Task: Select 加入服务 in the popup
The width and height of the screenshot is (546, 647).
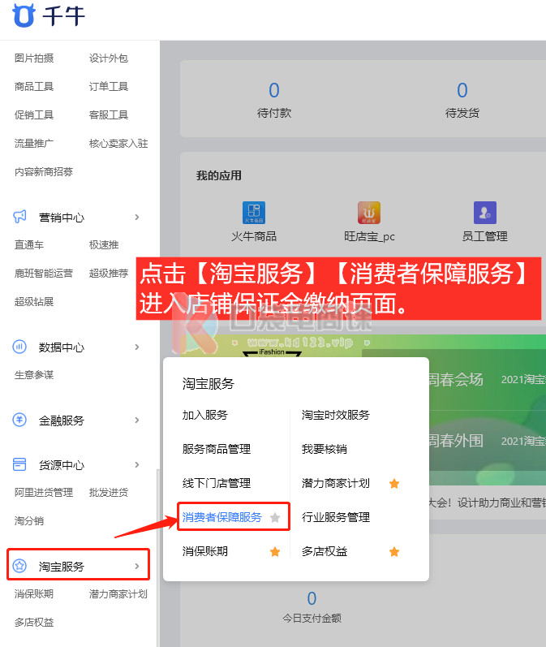Action: [x=205, y=415]
